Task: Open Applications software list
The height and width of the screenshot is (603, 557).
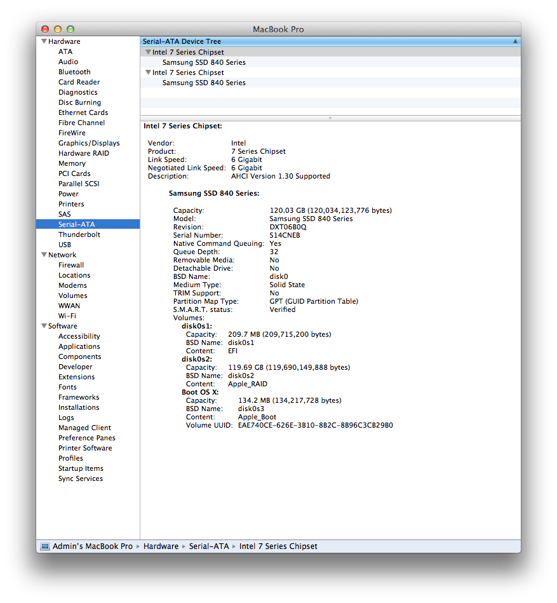Action: (79, 346)
